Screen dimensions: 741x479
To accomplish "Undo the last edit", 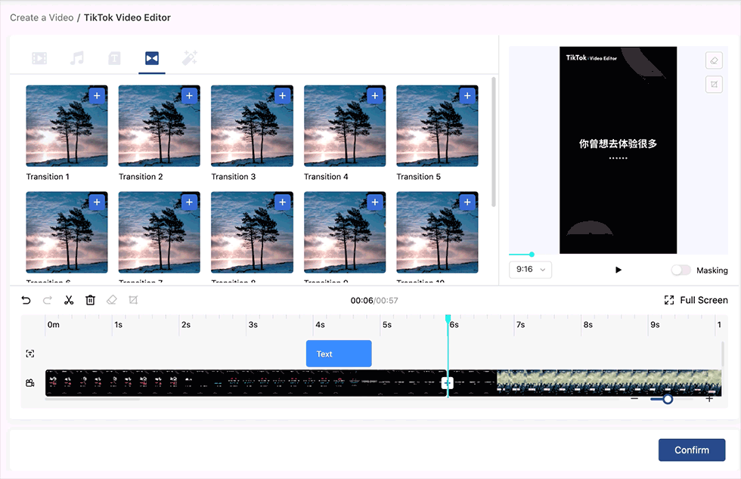I will pyautogui.click(x=26, y=300).
